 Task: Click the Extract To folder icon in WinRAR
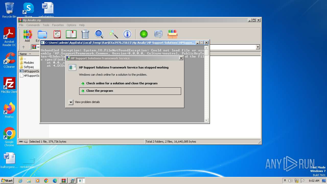pyautogui.click(x=42, y=34)
